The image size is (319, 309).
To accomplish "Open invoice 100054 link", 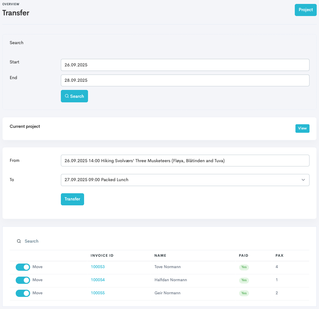I will [x=98, y=280].
